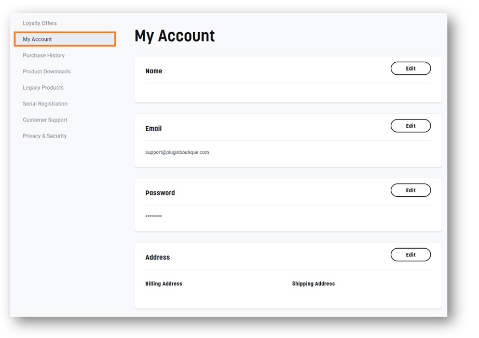Edit the Name field
Screen dimensions: 479x338
[x=410, y=69]
